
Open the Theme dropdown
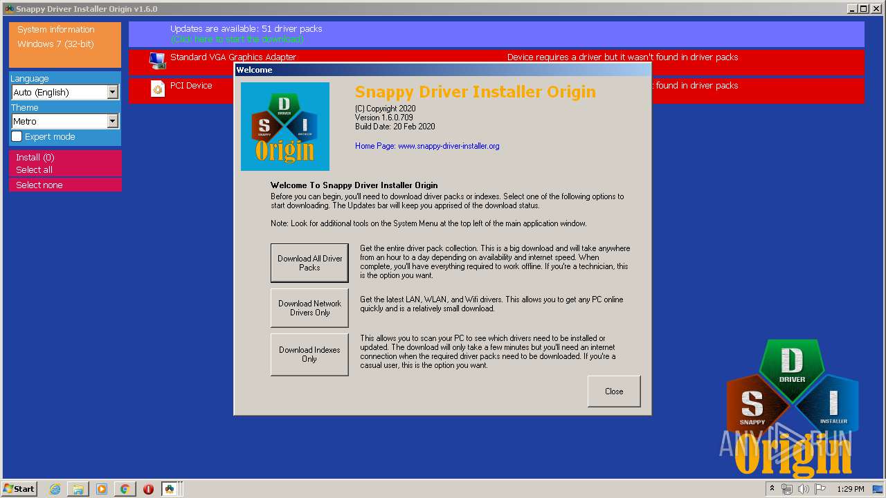pyautogui.click(x=65, y=121)
